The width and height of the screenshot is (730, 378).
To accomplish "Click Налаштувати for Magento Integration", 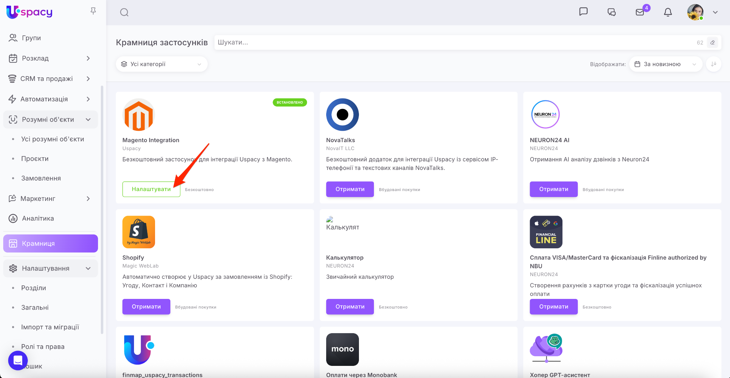I will (x=151, y=189).
